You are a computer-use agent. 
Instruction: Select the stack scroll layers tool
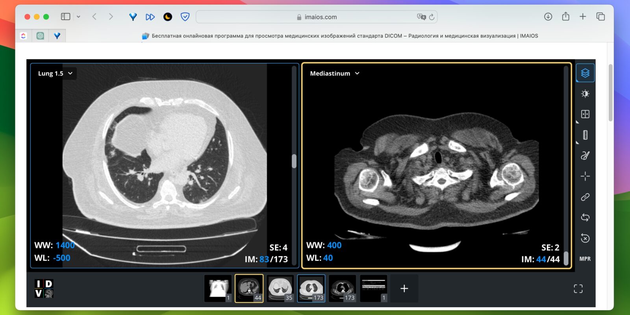(585, 73)
